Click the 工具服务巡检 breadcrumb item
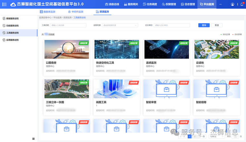 (x=79, y=18)
